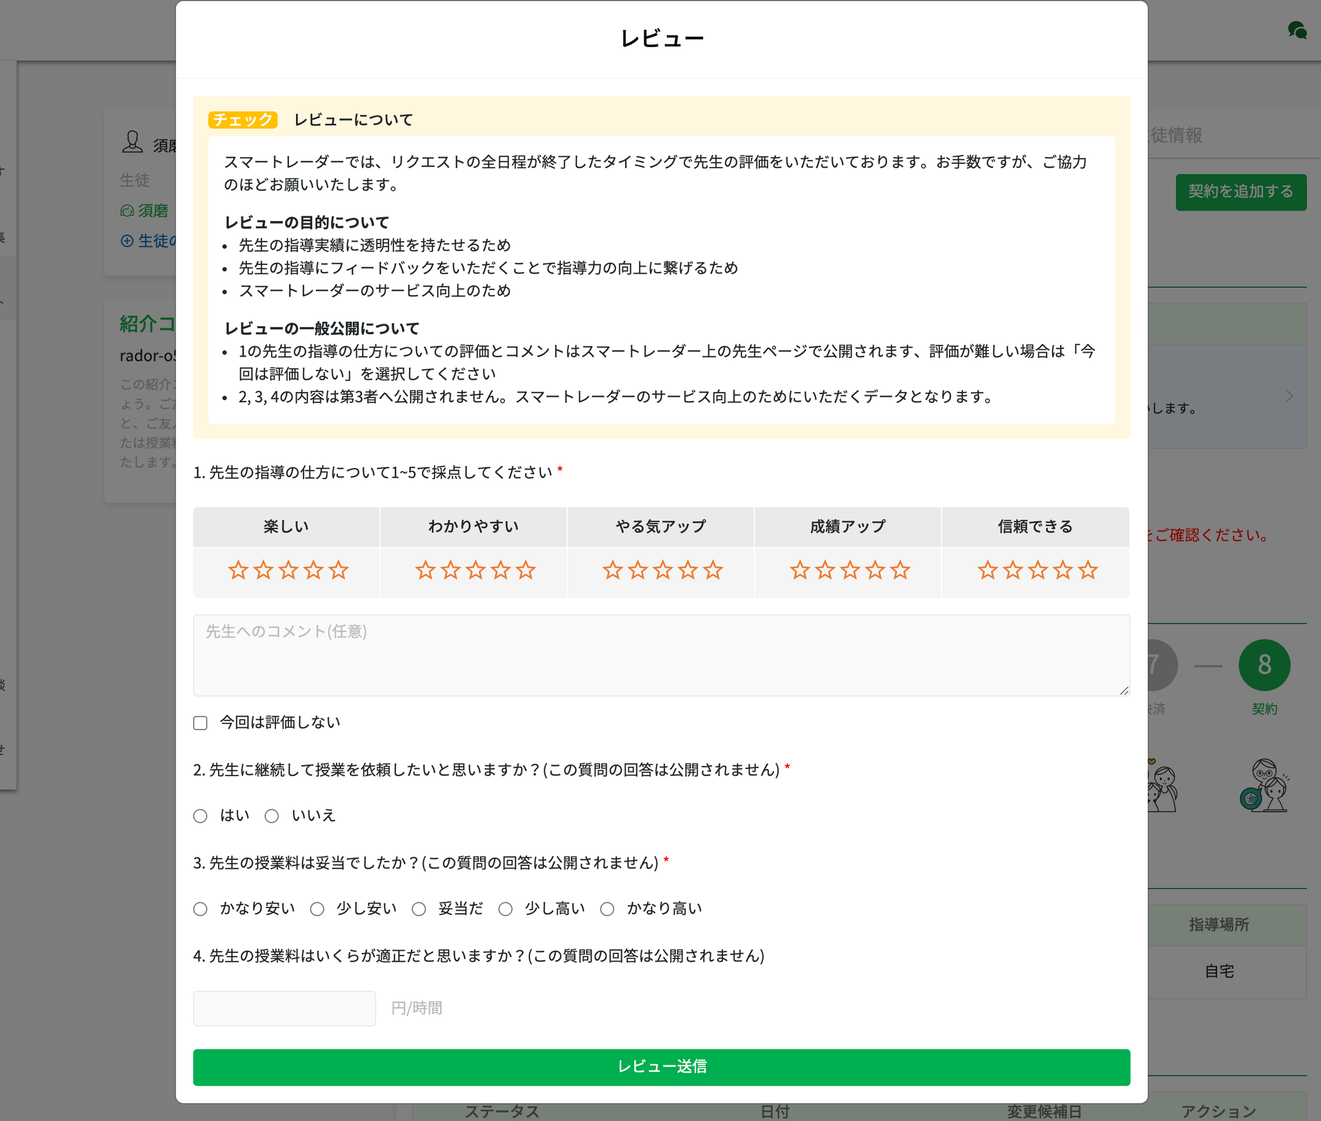This screenshot has height=1121, width=1321.
Task: Mark 成績アップ as two stars
Action: pyautogui.click(x=825, y=570)
